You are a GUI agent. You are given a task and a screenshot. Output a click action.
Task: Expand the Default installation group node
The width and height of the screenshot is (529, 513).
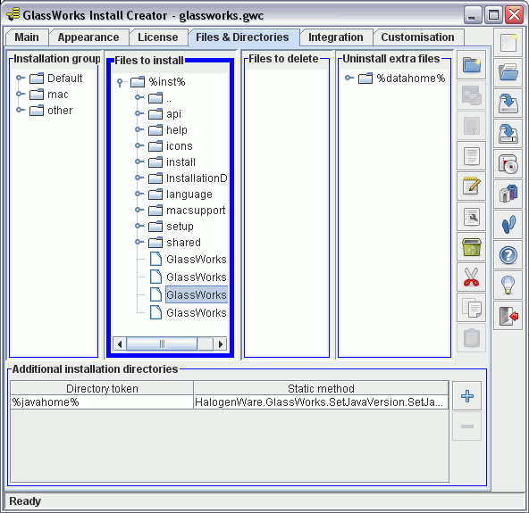tap(20, 78)
